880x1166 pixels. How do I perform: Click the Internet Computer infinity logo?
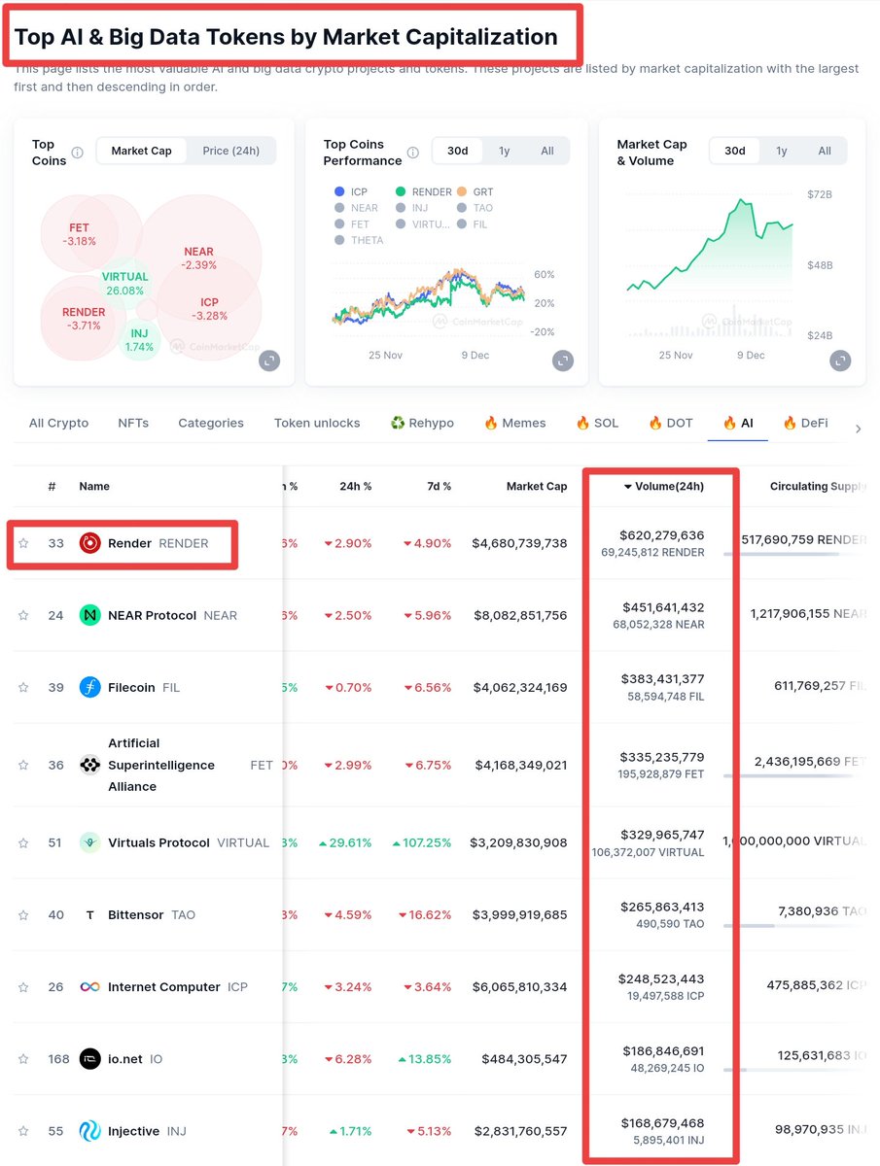[x=89, y=986]
